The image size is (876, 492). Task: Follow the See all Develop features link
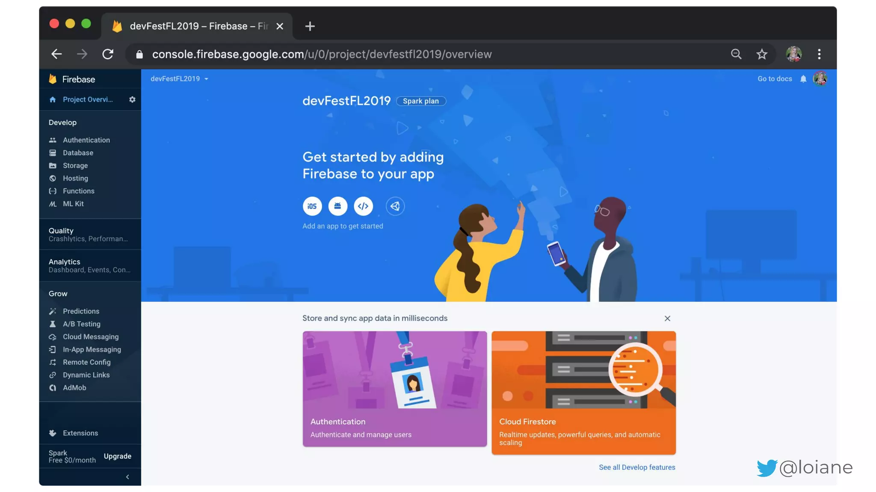point(637,467)
